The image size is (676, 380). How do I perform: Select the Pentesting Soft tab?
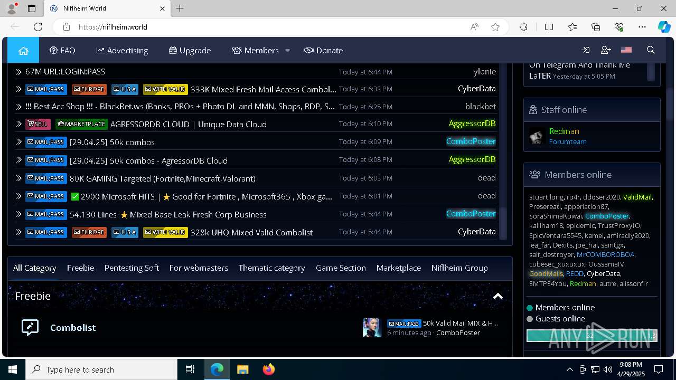(132, 268)
